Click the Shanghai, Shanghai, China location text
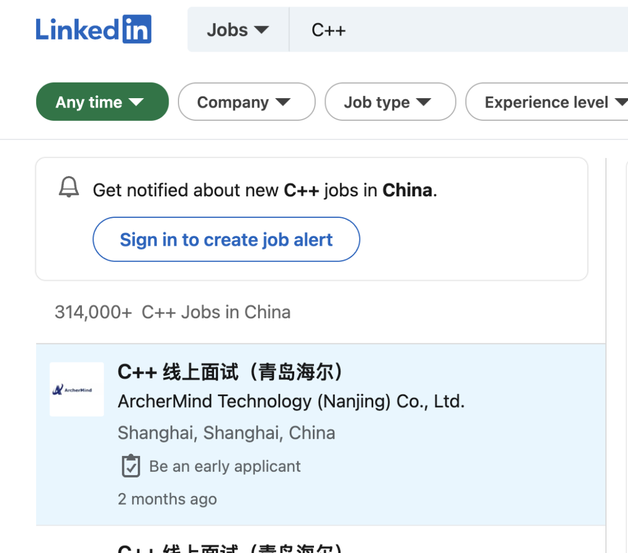This screenshot has height=553, width=628. [226, 433]
